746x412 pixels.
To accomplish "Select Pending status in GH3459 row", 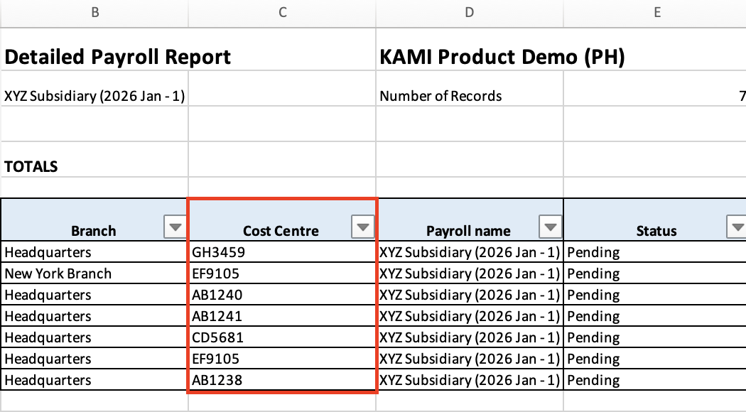I will (655, 251).
